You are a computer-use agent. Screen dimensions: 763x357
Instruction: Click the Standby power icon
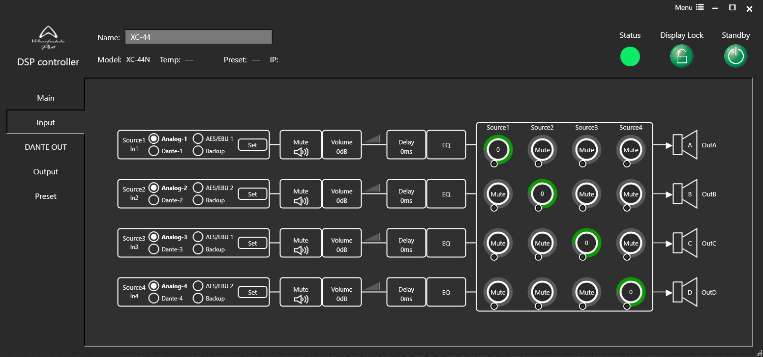(735, 56)
